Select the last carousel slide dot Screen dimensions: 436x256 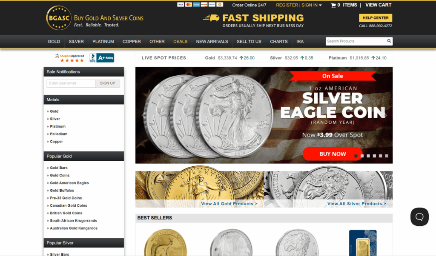387,156
